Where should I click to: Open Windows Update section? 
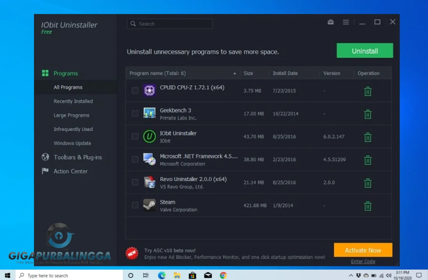pyautogui.click(x=73, y=143)
